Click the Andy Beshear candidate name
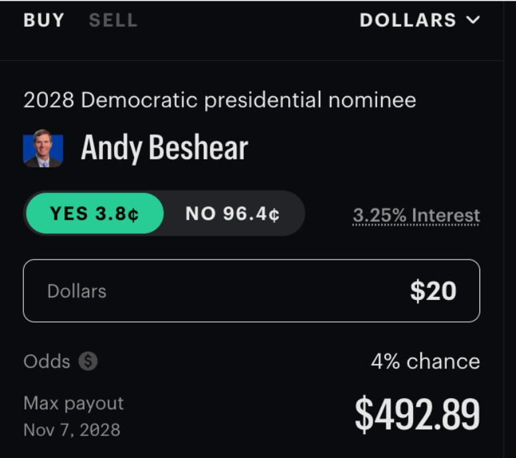This screenshot has width=516, height=458. tap(165, 149)
